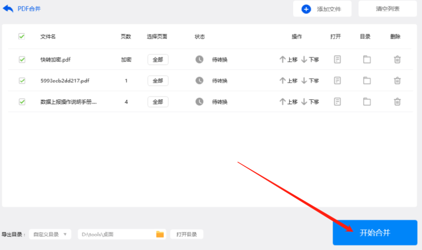Viewport: 422px width, 250px height.
Task: Click the 操作 column header
Action: tap(297, 37)
